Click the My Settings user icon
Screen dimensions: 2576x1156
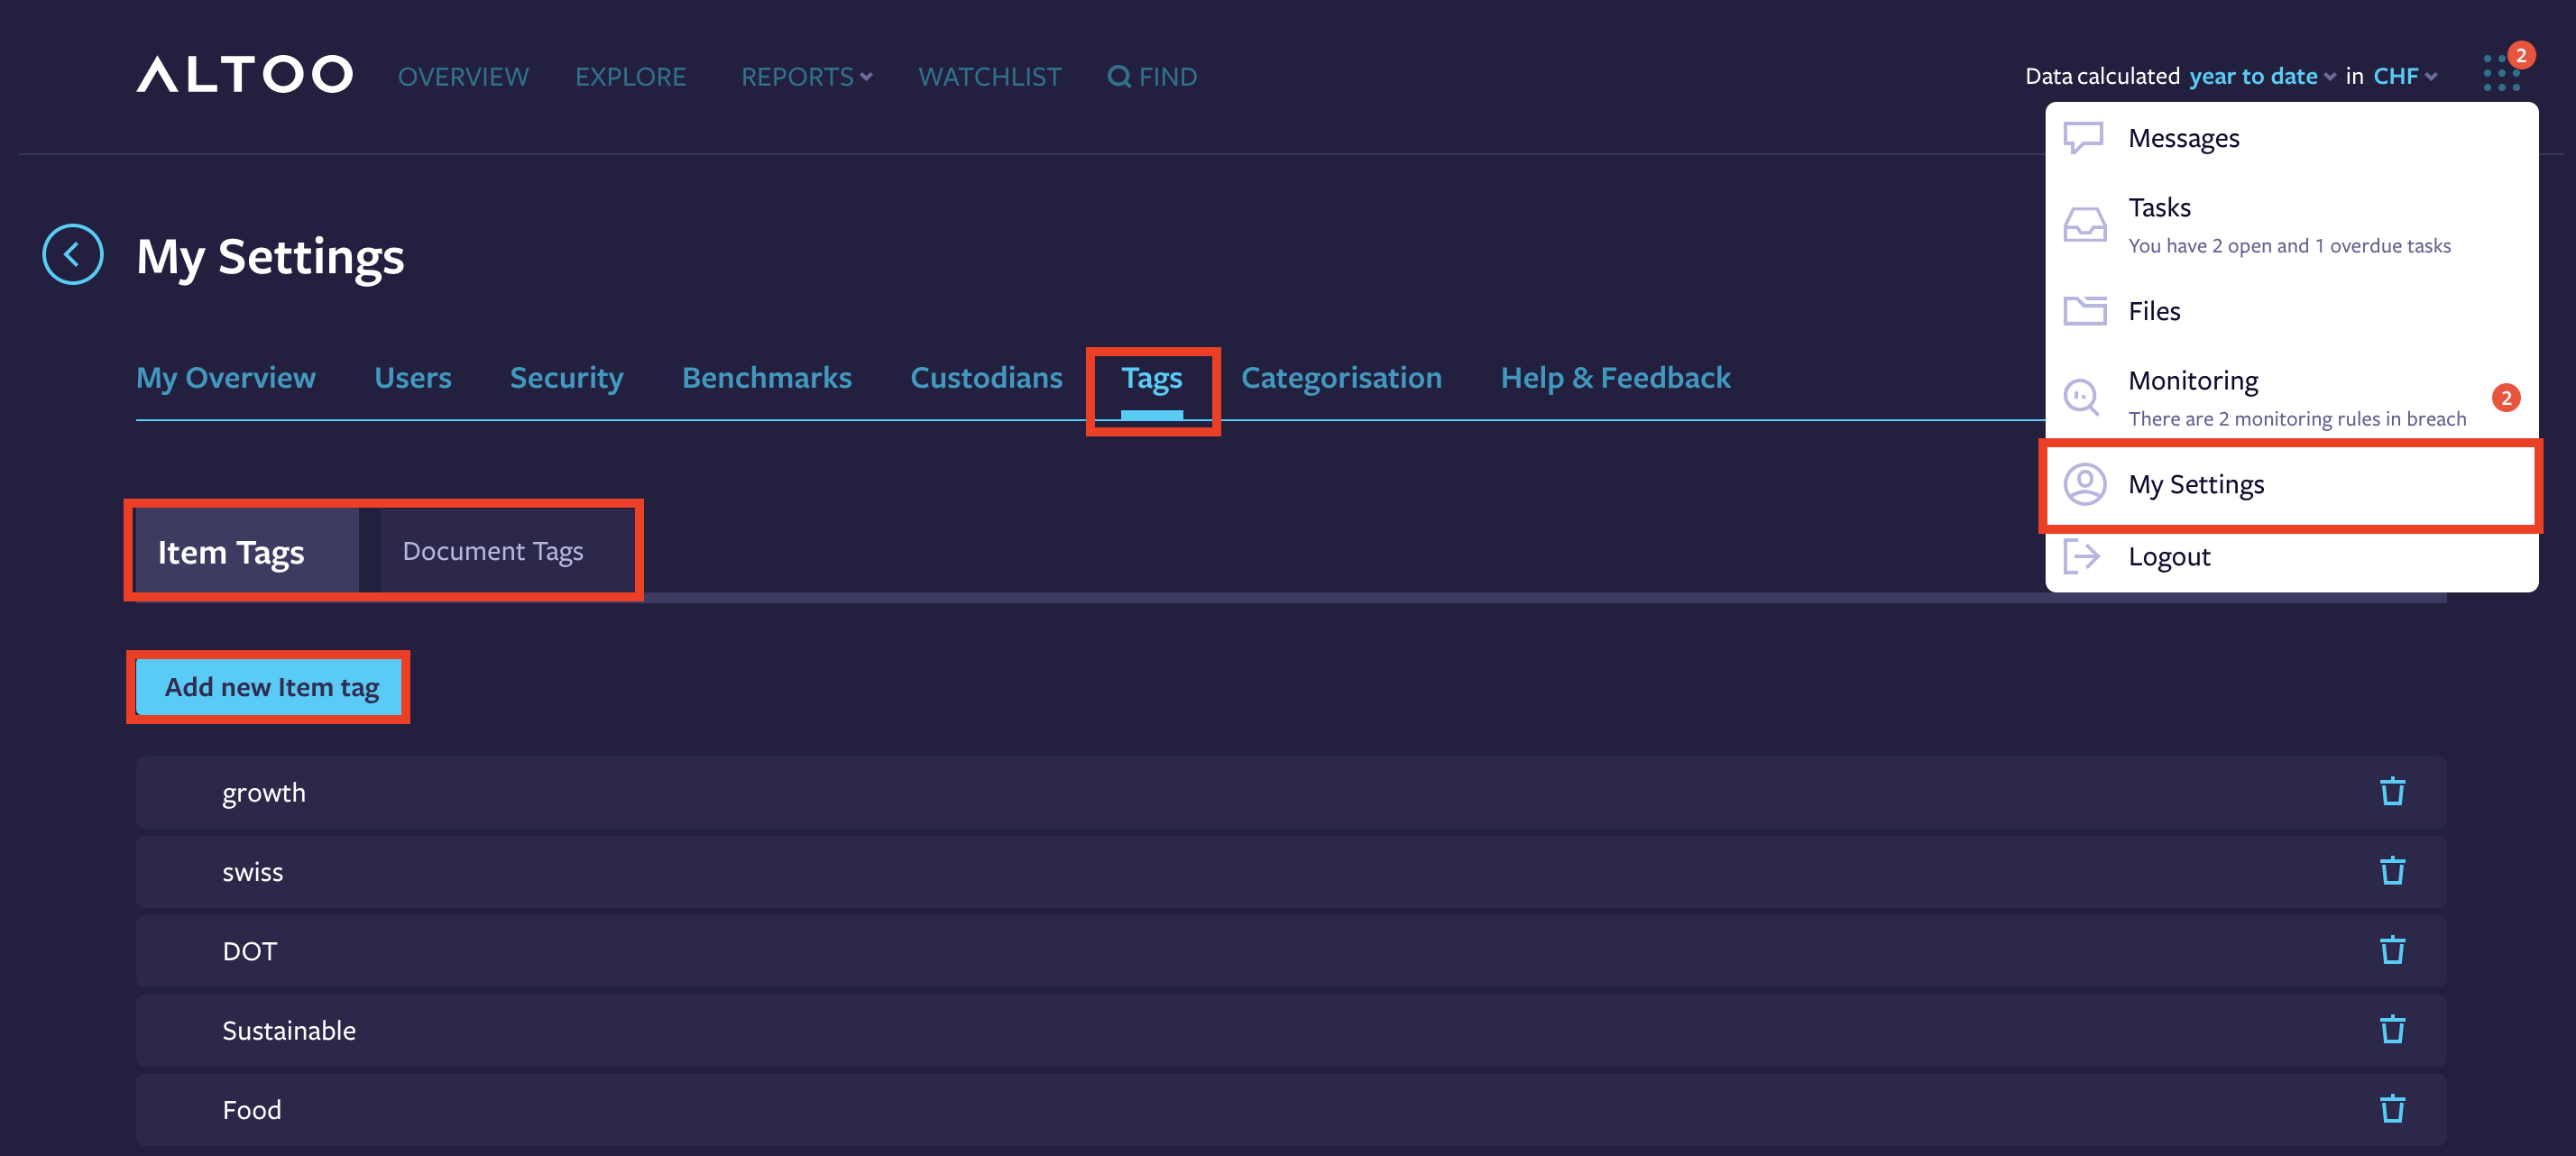pos(2085,484)
